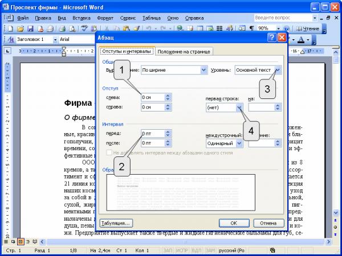Open the style dropdown showing Заголовок 1
The image size is (342, 256).
(x=55, y=40)
